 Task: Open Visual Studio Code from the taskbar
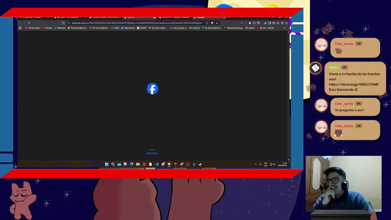tap(157, 164)
